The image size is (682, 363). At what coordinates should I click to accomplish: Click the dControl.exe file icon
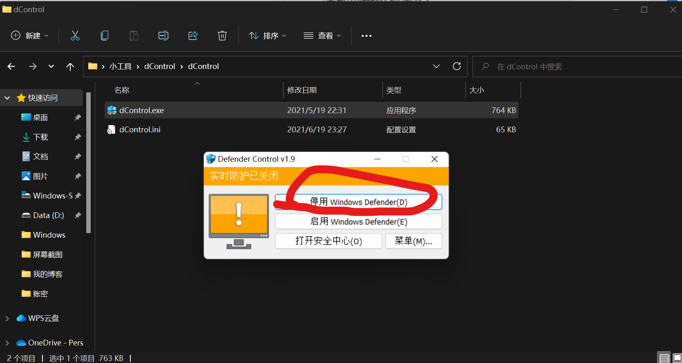tap(112, 110)
